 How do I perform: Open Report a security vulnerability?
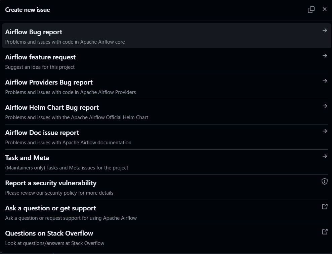[x=167, y=187]
